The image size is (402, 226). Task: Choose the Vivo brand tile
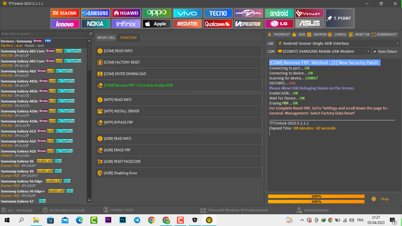coord(187,13)
